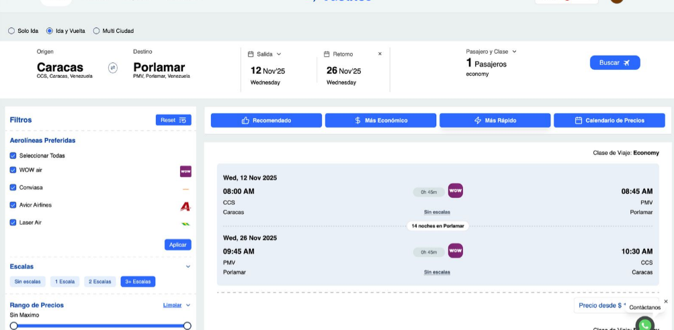This screenshot has height=330, width=674.
Task: Click the swap origin and destination icon
Action: (113, 67)
